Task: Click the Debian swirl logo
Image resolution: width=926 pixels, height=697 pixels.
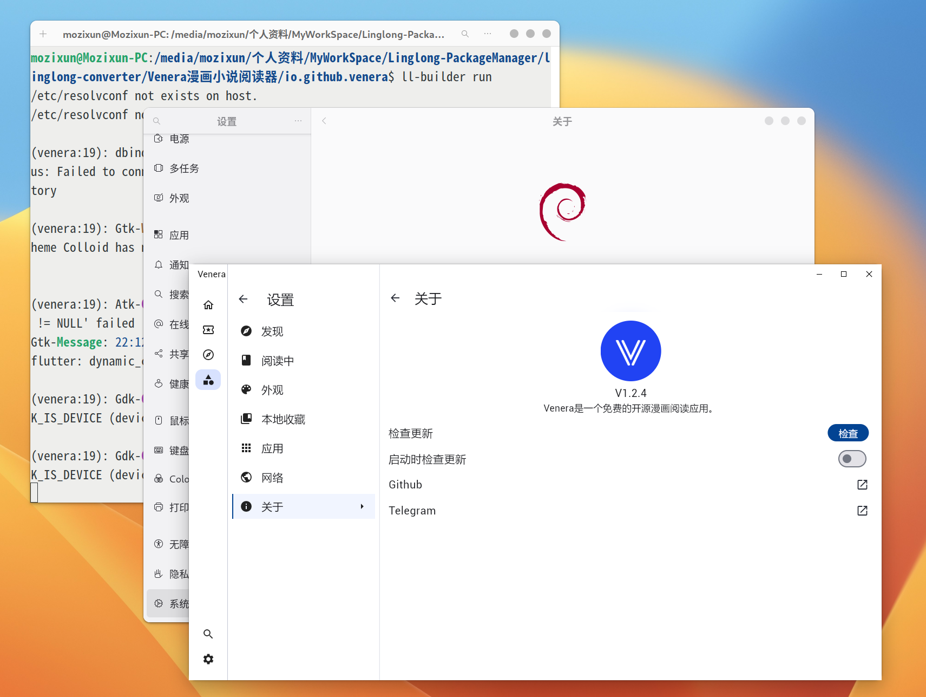Action: tap(563, 212)
